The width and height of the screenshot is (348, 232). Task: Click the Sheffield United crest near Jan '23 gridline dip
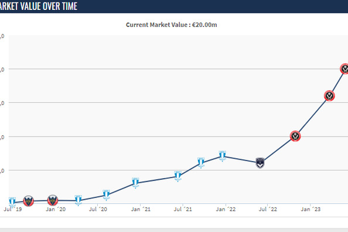click(x=329, y=96)
